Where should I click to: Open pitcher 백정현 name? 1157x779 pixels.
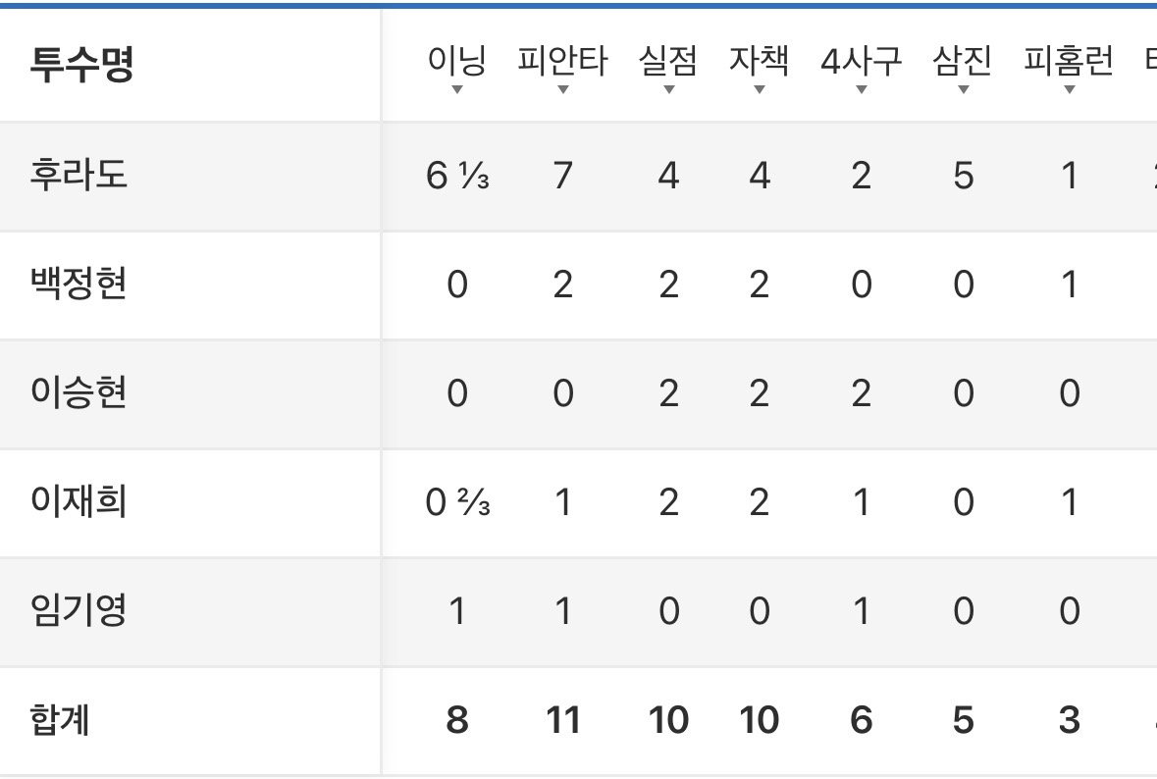(79, 284)
